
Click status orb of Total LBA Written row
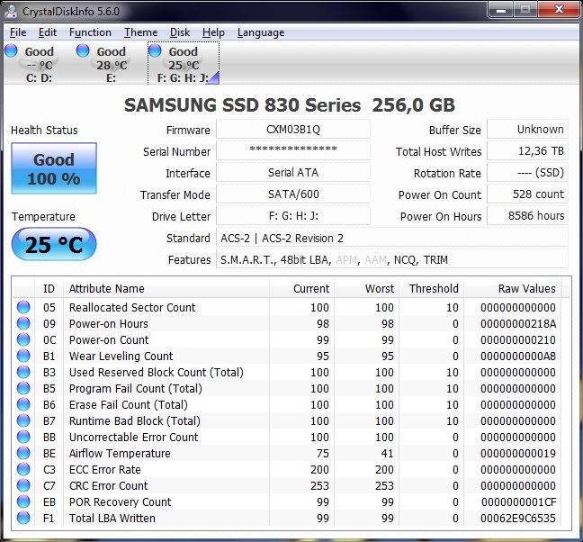click(x=23, y=518)
